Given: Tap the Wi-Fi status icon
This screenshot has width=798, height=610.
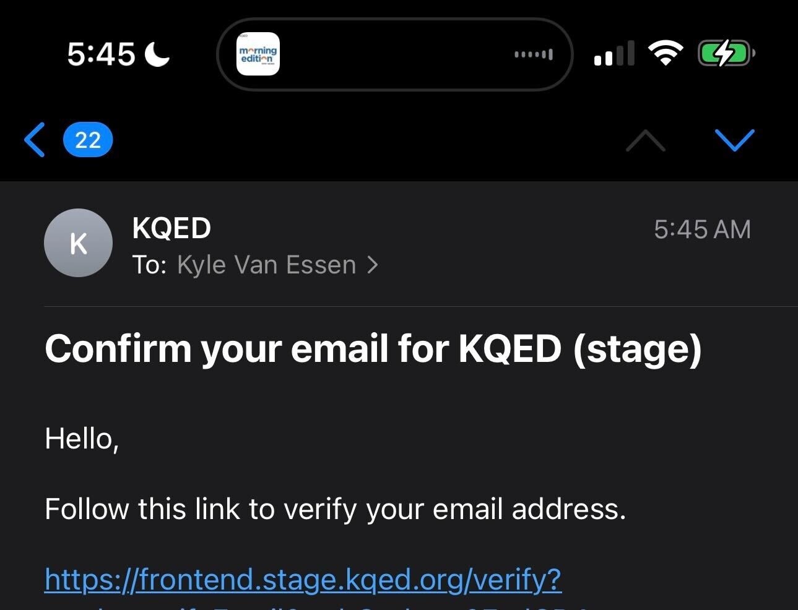Looking at the screenshot, I should (666, 54).
